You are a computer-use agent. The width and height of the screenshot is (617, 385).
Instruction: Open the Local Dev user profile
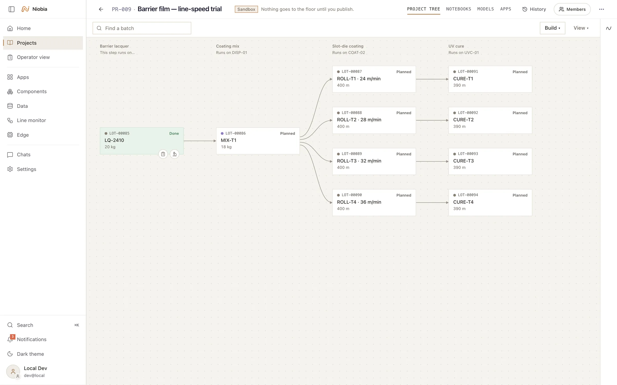point(43,372)
